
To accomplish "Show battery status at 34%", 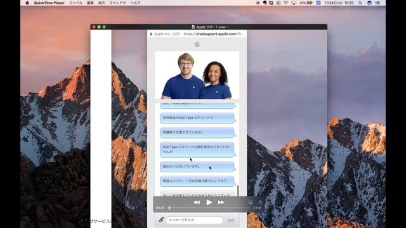I will click(x=306, y=3).
